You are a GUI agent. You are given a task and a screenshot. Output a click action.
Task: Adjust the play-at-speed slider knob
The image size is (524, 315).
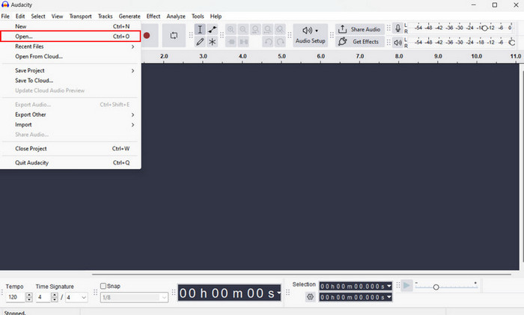tap(436, 287)
